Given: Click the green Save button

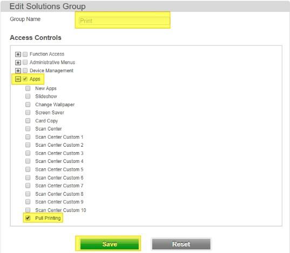Looking at the screenshot, I should coord(110,244).
